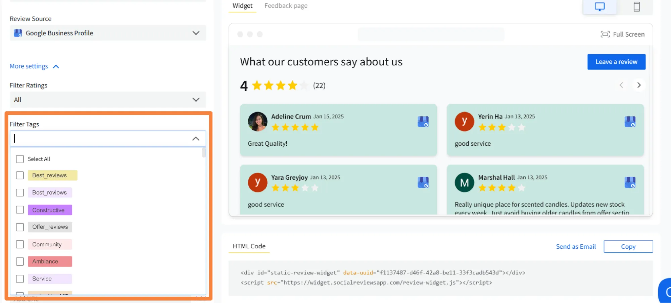Check the Select All tags checkbox
The width and height of the screenshot is (671, 303).
click(x=20, y=159)
